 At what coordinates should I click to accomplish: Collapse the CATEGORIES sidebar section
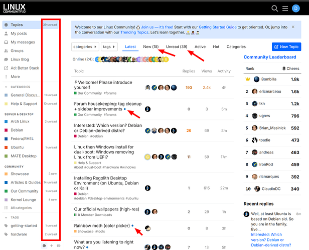coord(18,87)
